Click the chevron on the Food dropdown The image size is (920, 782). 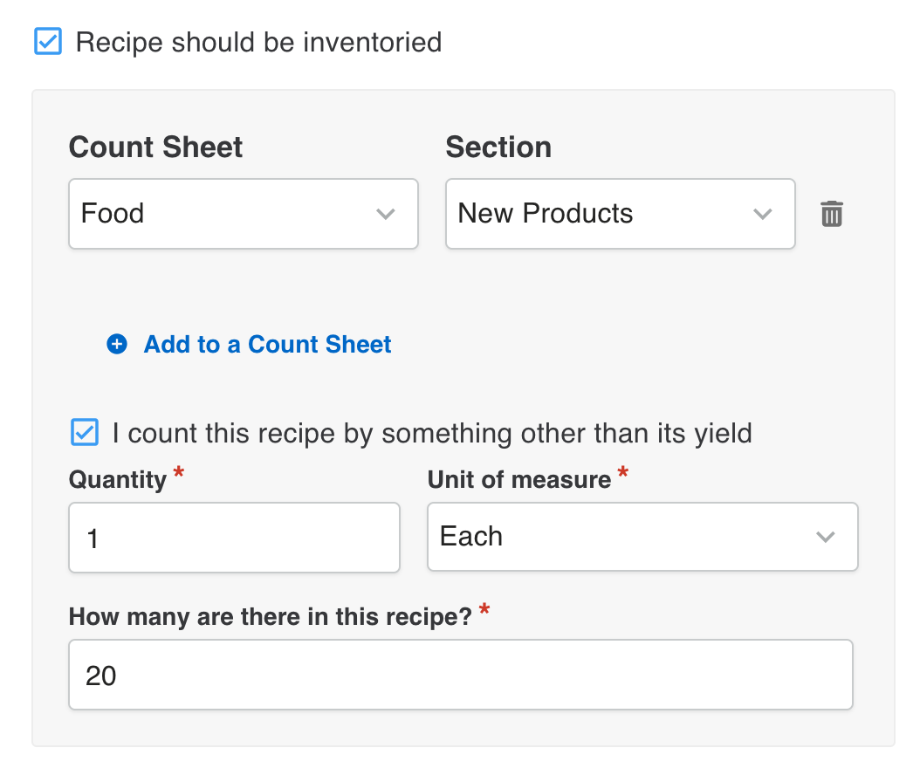[386, 214]
